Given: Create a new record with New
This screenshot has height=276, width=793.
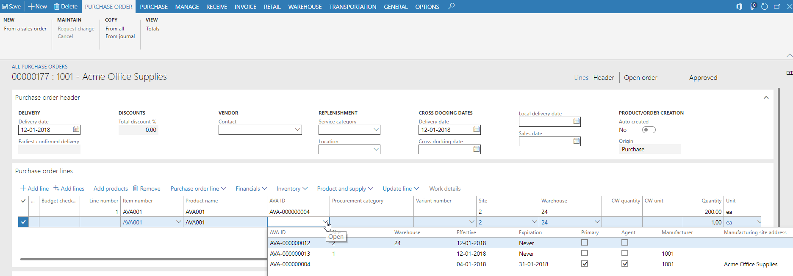Looking at the screenshot, I should 37,6.
